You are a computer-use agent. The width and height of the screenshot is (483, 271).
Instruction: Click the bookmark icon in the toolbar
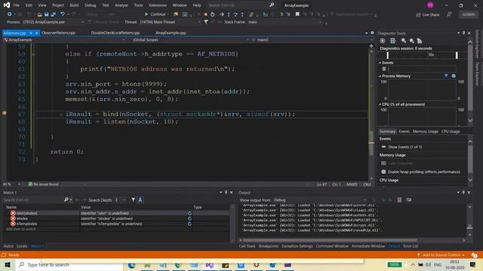tap(297, 14)
